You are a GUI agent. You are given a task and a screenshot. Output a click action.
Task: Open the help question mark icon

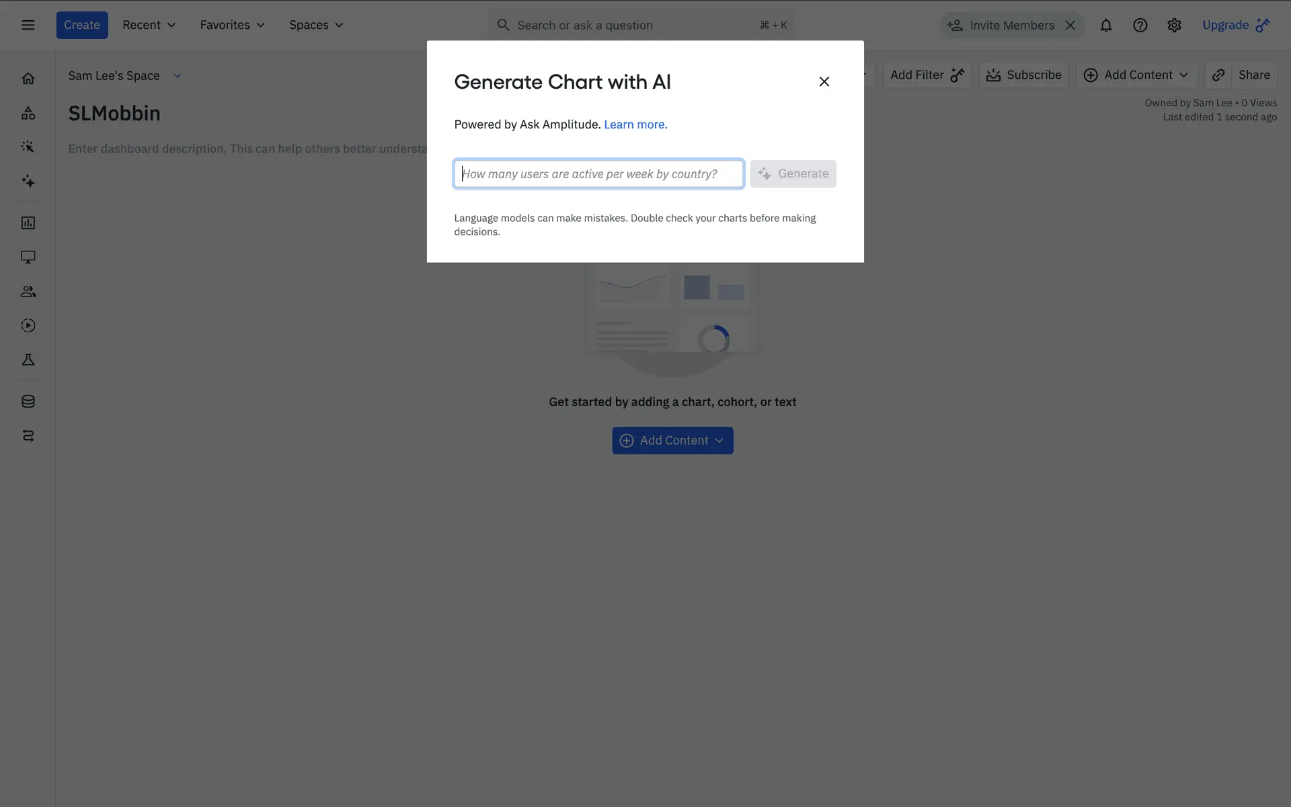pyautogui.click(x=1140, y=25)
